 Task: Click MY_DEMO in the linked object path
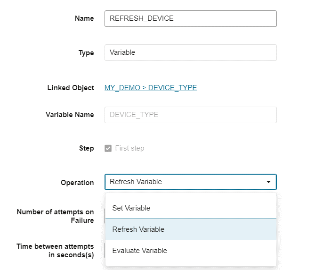[122, 88]
